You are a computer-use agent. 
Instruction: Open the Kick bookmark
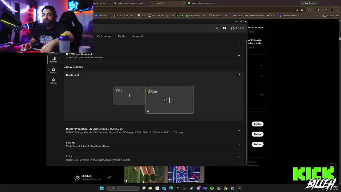pos(180,15)
